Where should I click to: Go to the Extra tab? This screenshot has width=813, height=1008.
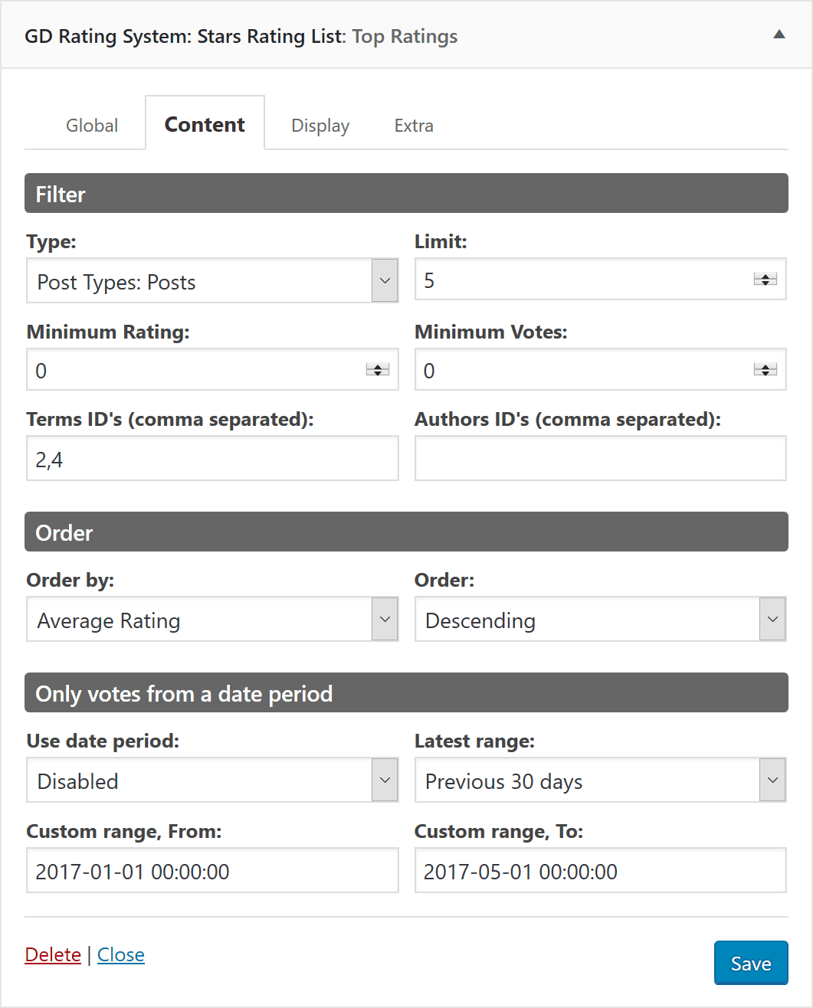pyautogui.click(x=414, y=126)
